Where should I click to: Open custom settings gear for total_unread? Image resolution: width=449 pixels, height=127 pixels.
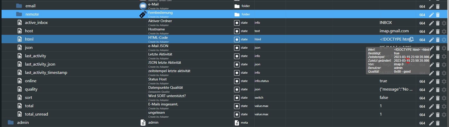(444, 115)
